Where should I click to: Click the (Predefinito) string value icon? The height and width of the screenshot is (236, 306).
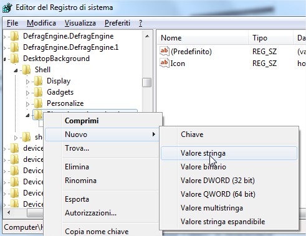[x=165, y=51]
